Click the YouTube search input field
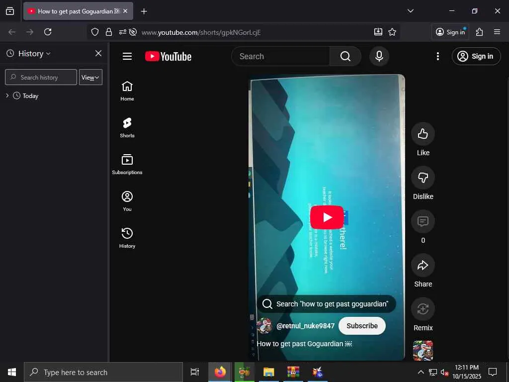 point(281,57)
